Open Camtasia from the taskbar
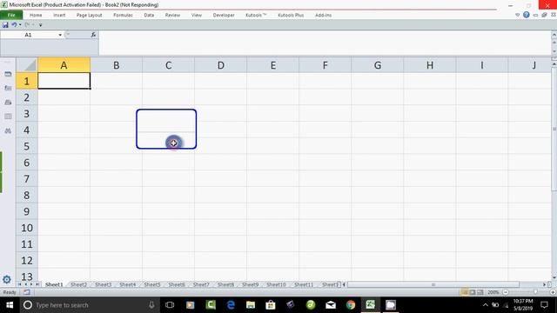 coord(211,305)
